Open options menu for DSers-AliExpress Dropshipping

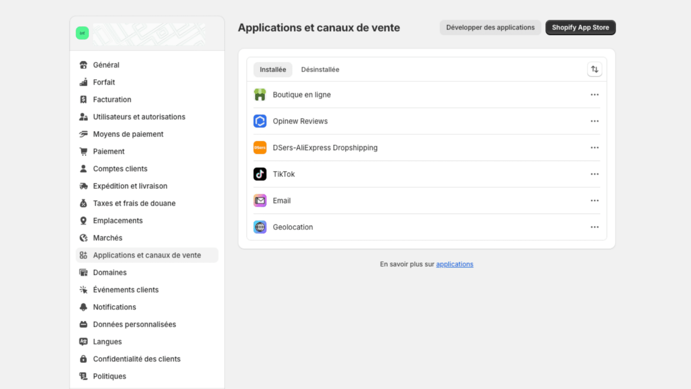(595, 148)
